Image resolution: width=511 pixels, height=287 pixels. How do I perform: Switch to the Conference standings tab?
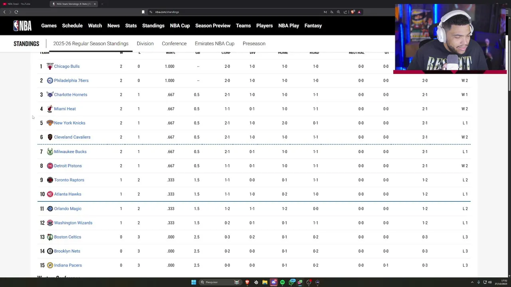[x=174, y=43]
